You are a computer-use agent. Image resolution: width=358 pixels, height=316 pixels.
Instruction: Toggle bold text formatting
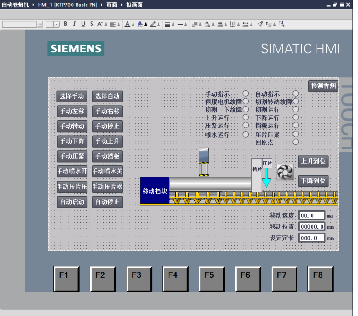(x=66, y=24)
